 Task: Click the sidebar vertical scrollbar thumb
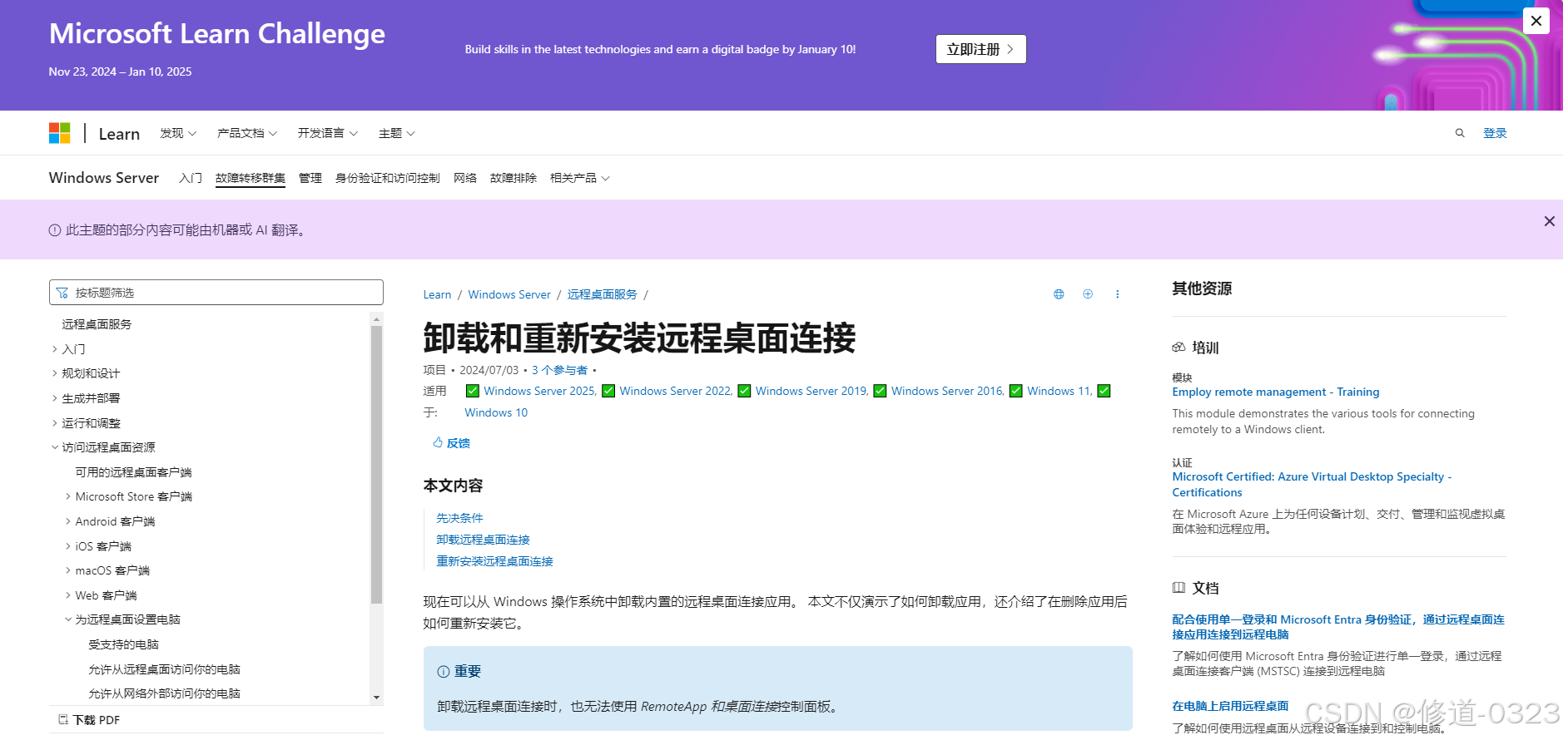coord(377,464)
